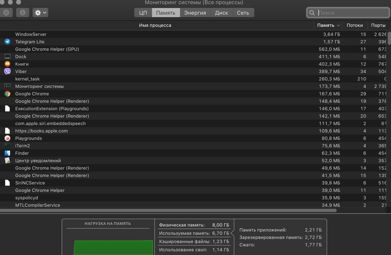Select Chrome Helper (Renderer) using 148,4 МБ

194,101
